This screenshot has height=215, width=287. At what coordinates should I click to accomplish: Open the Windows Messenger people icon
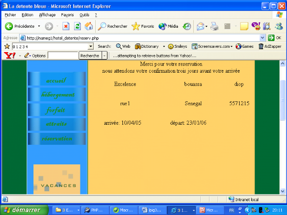pyautogui.click(x=279, y=26)
